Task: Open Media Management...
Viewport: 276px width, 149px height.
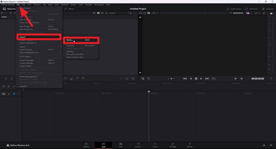Action: pos(39,77)
